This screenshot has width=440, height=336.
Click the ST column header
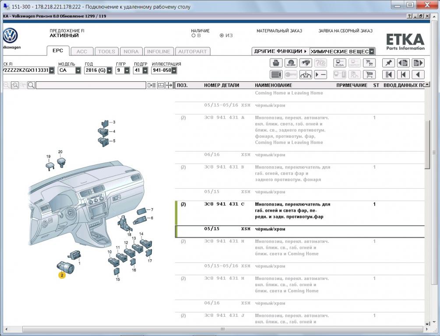(x=376, y=85)
